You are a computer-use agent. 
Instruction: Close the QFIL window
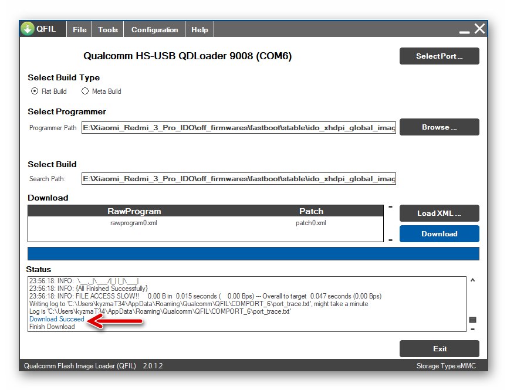480,28
